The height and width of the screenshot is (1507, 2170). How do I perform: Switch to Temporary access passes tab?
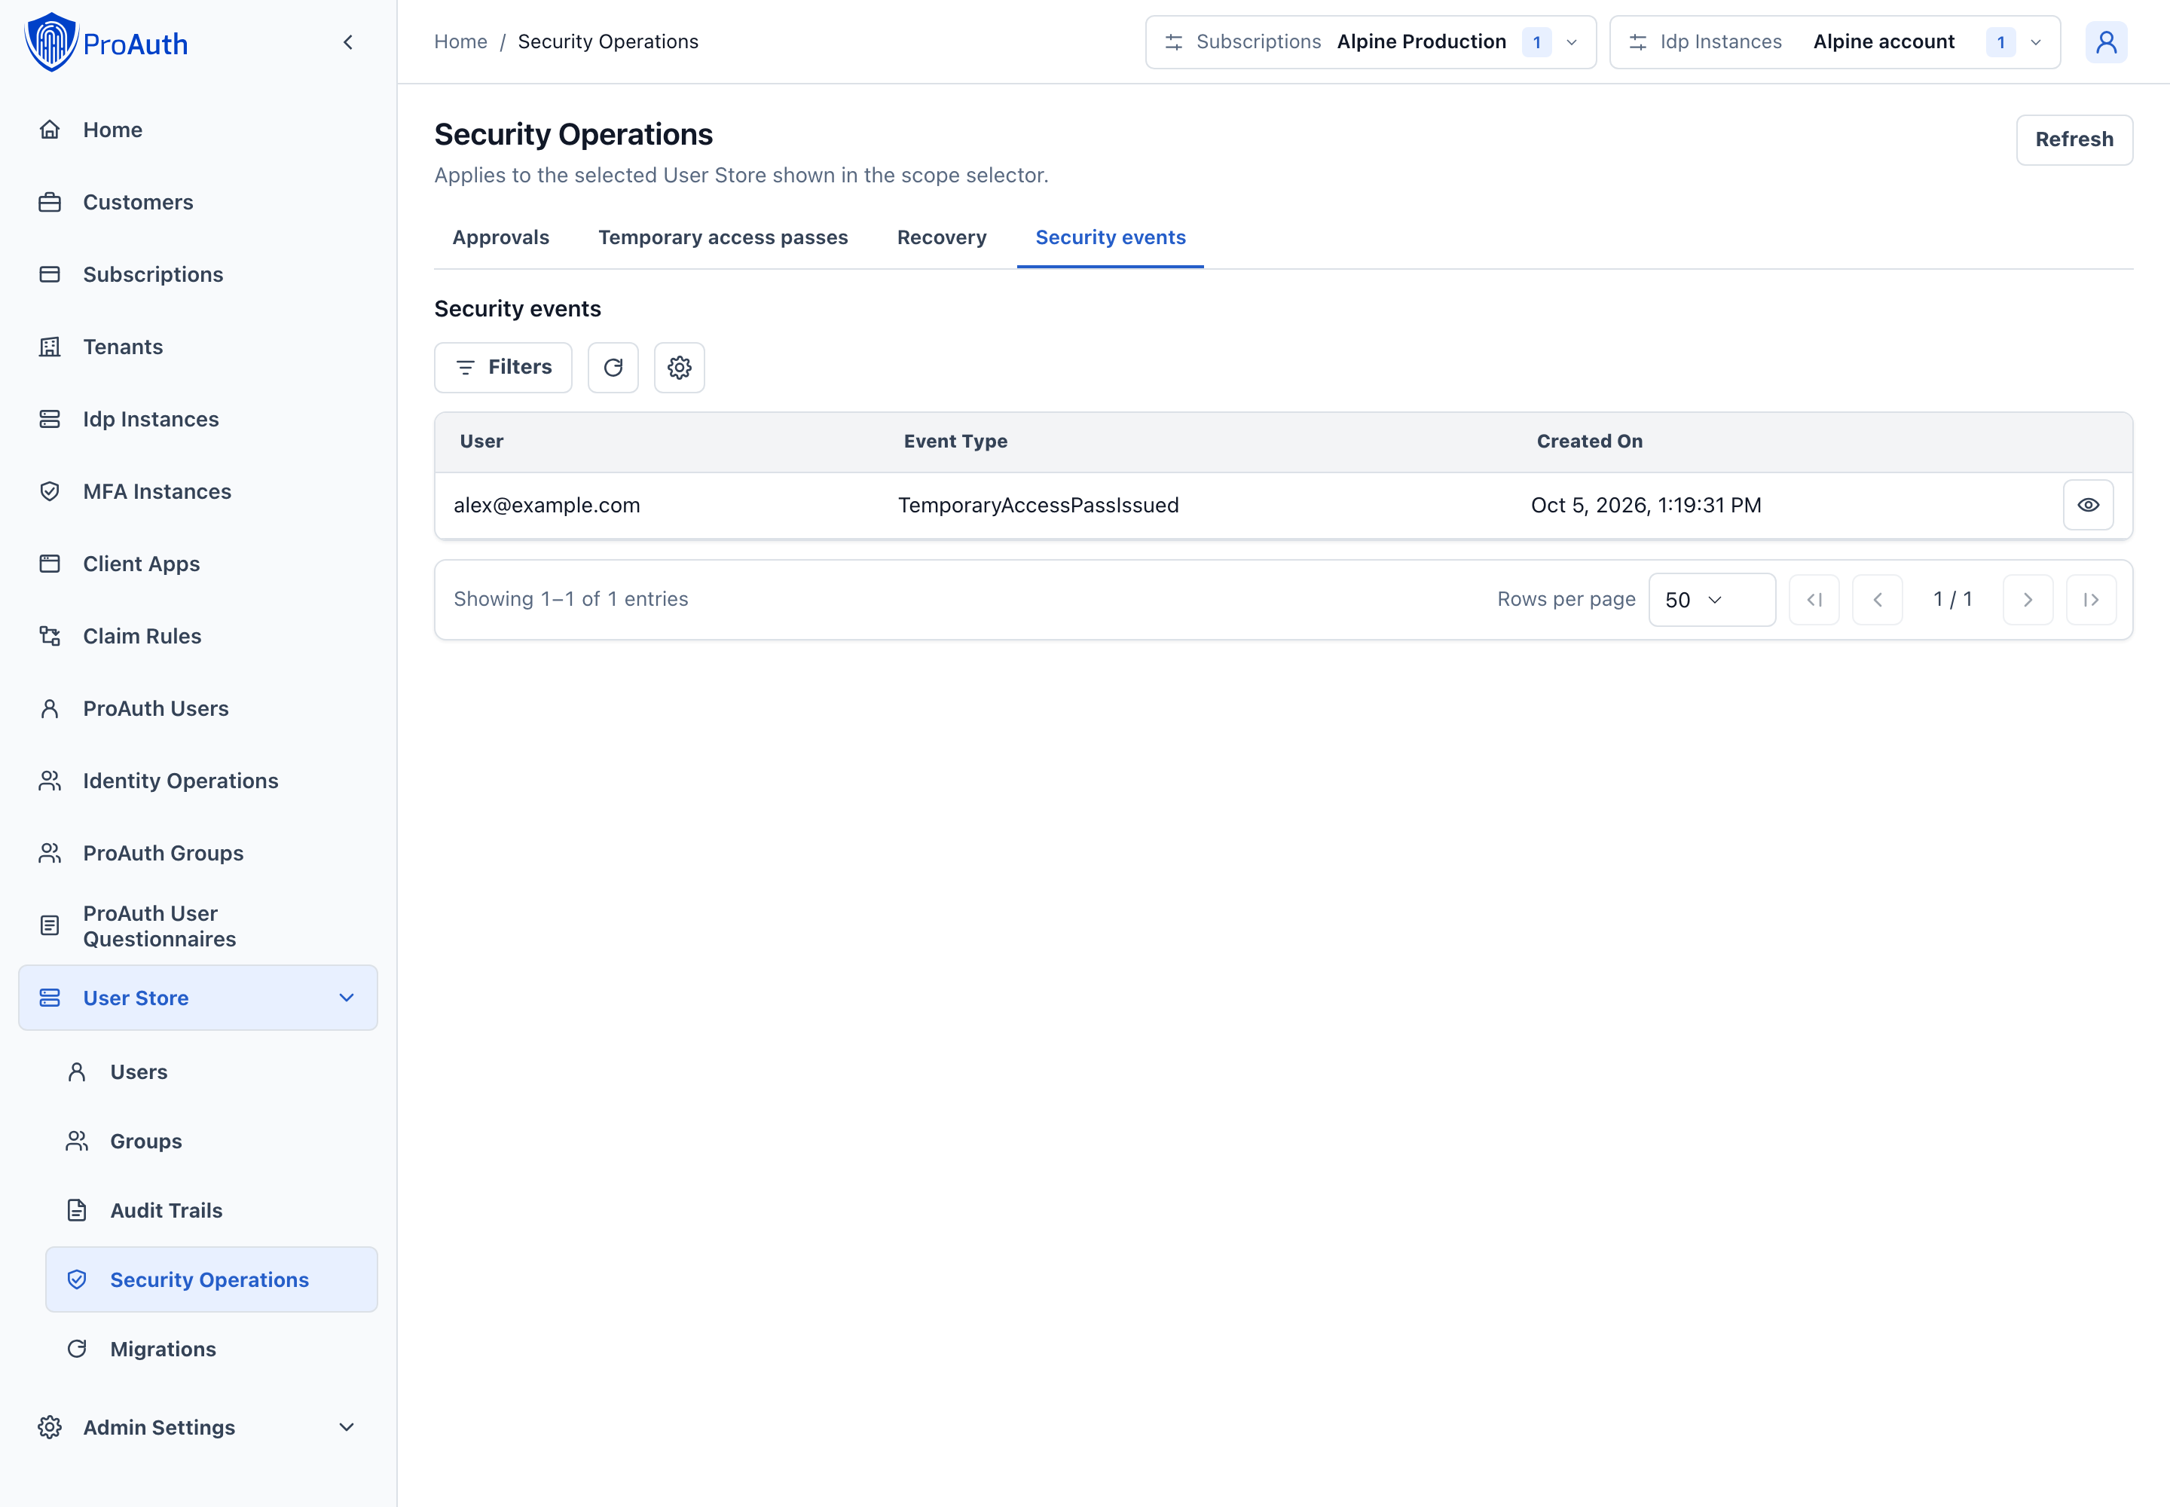pos(723,238)
